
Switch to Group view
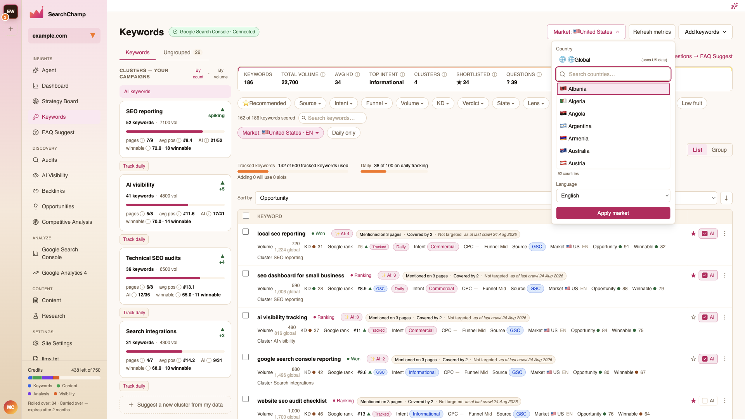719,150
